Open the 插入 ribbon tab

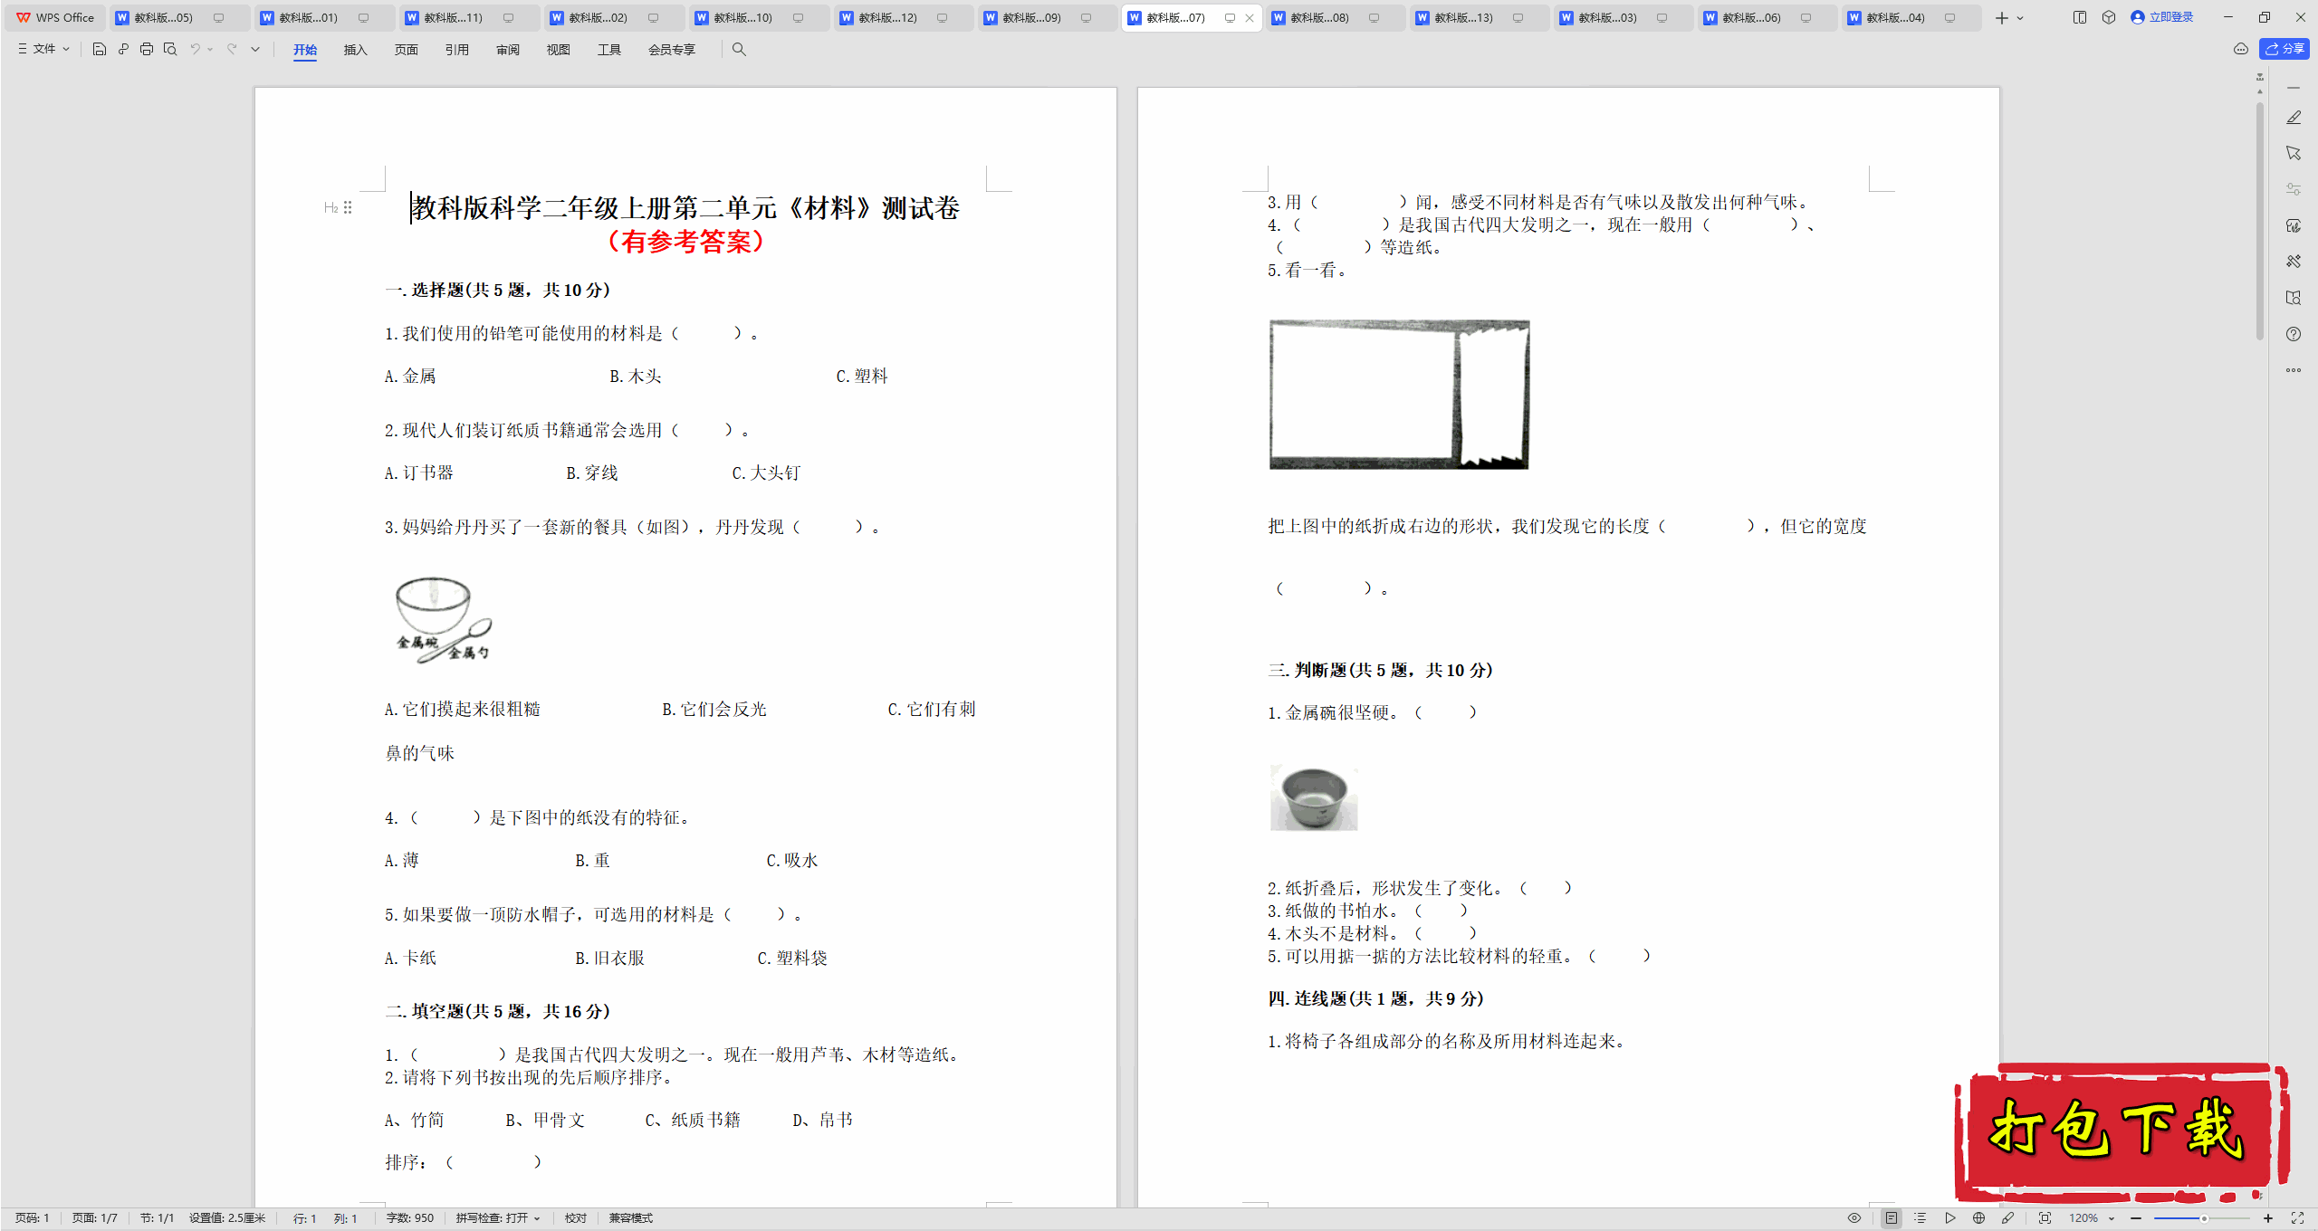(x=356, y=50)
